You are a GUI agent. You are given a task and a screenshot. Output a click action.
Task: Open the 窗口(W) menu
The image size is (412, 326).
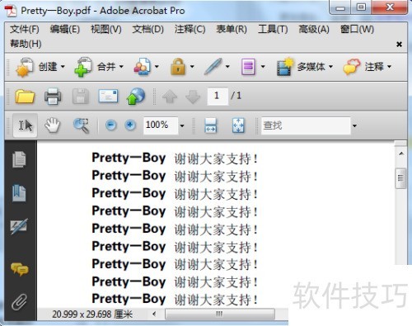click(x=357, y=29)
